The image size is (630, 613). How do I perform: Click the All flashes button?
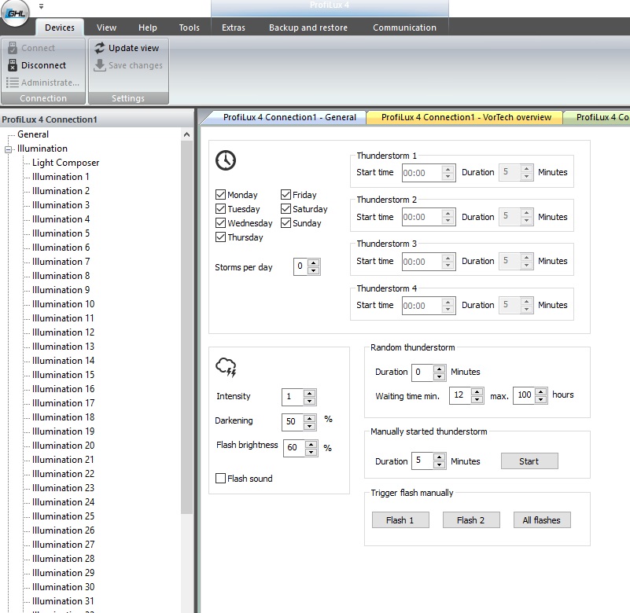[542, 520]
